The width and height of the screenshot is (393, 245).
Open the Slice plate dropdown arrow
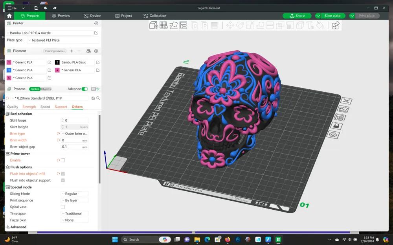pos(318,16)
